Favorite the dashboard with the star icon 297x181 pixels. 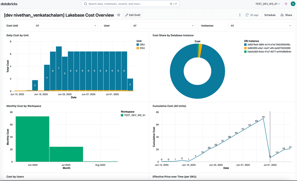pyautogui.click(x=119, y=15)
